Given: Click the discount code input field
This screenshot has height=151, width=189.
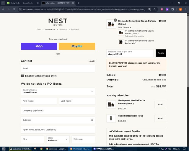Looking at the screenshot, I should pyautogui.click(x=130, y=53).
